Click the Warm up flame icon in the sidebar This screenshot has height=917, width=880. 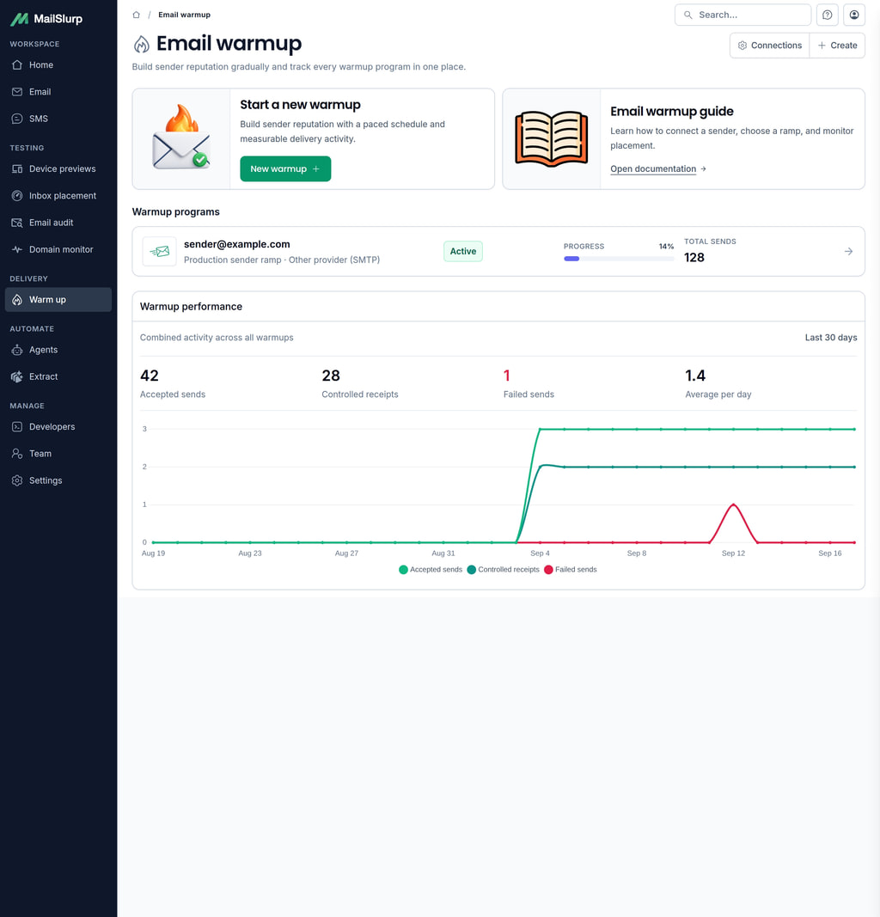(x=17, y=299)
